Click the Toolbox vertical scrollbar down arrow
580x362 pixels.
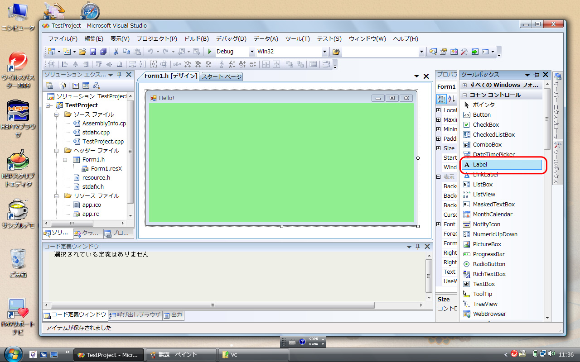pyautogui.click(x=547, y=318)
